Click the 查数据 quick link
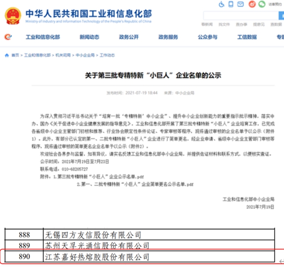284x267 pixels. point(276,24)
